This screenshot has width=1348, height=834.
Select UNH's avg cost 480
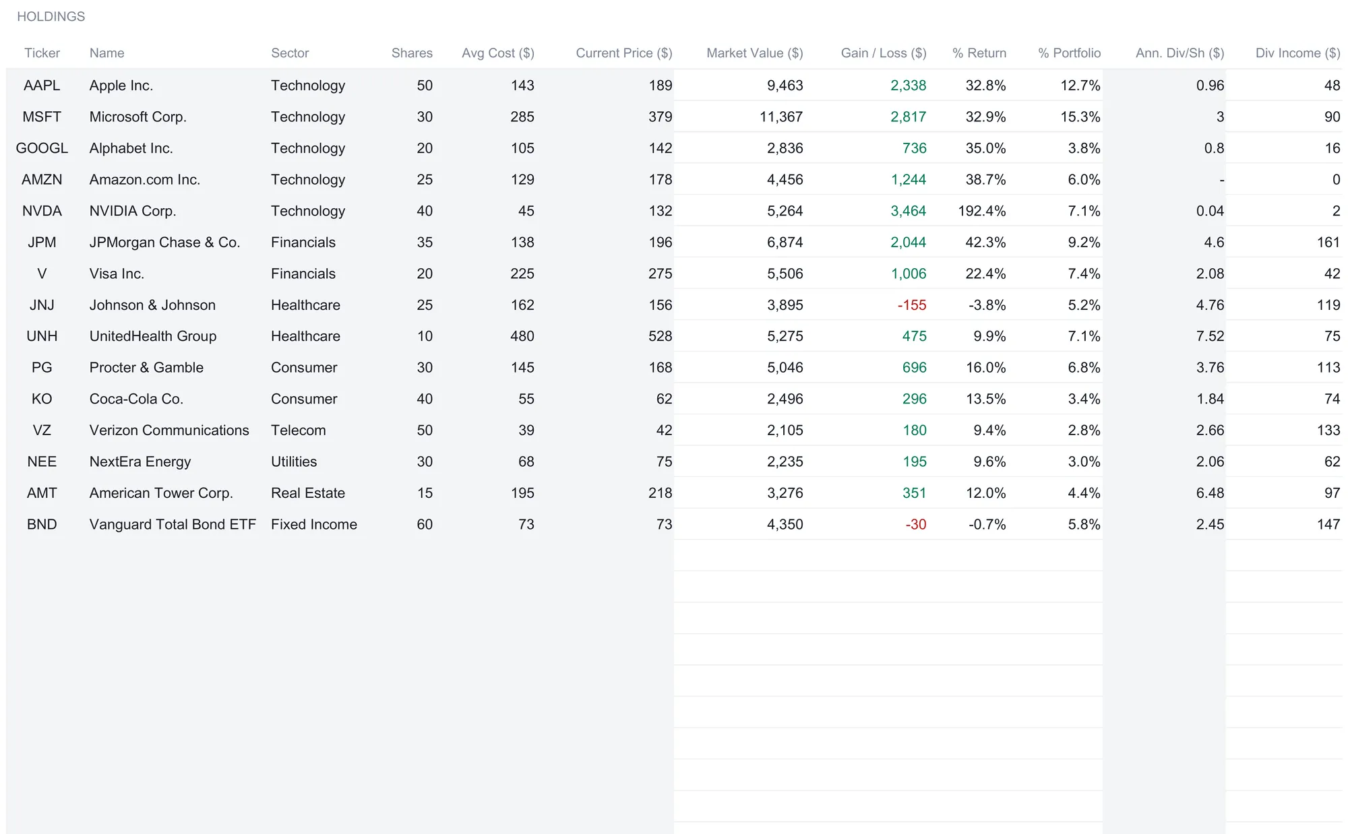pyautogui.click(x=522, y=336)
